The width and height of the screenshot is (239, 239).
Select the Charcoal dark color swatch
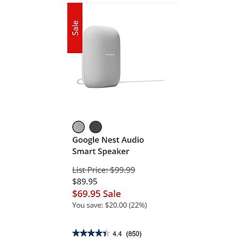(x=96, y=127)
